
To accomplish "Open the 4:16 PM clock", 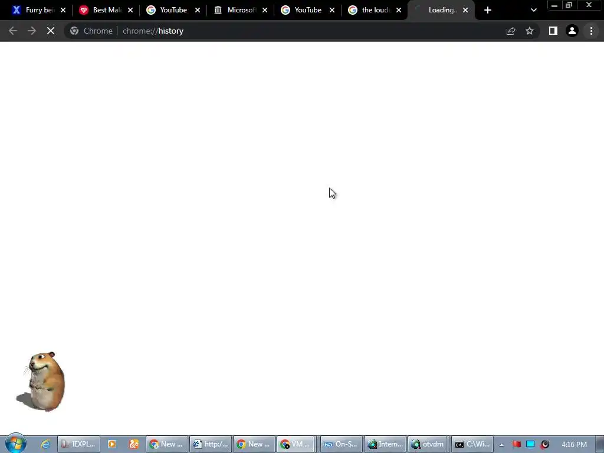I will (574, 445).
